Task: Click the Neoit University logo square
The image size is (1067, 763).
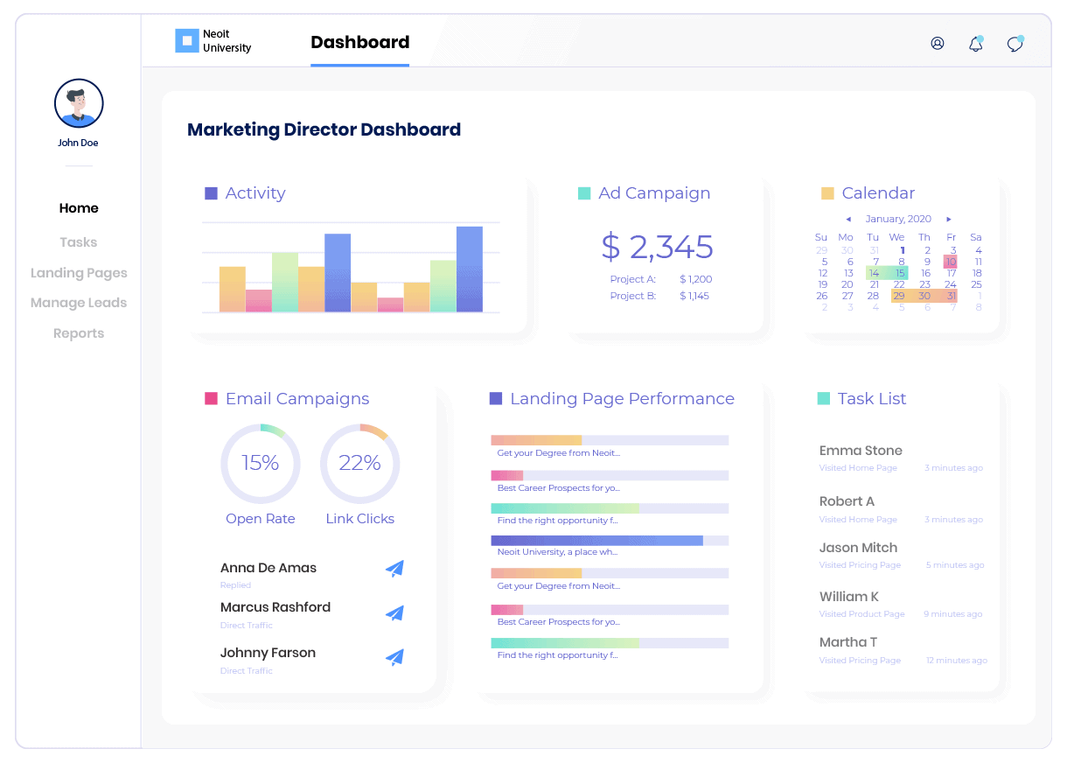Action: pyautogui.click(x=187, y=40)
